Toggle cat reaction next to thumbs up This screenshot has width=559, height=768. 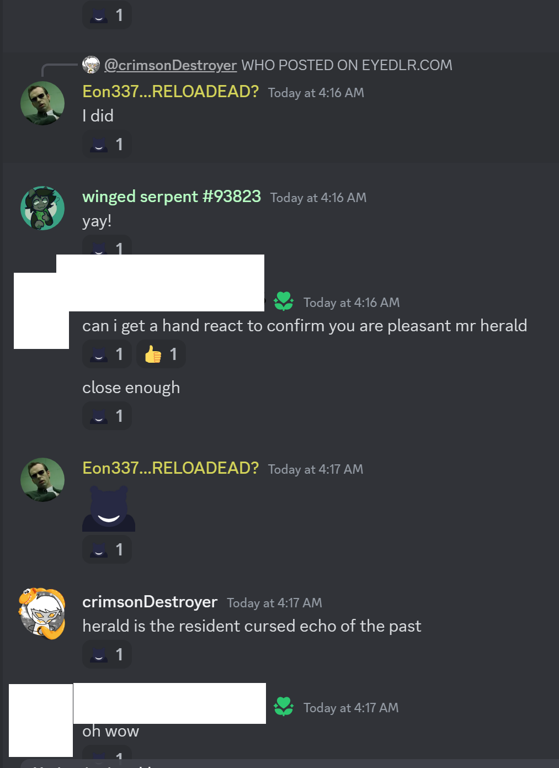107,354
